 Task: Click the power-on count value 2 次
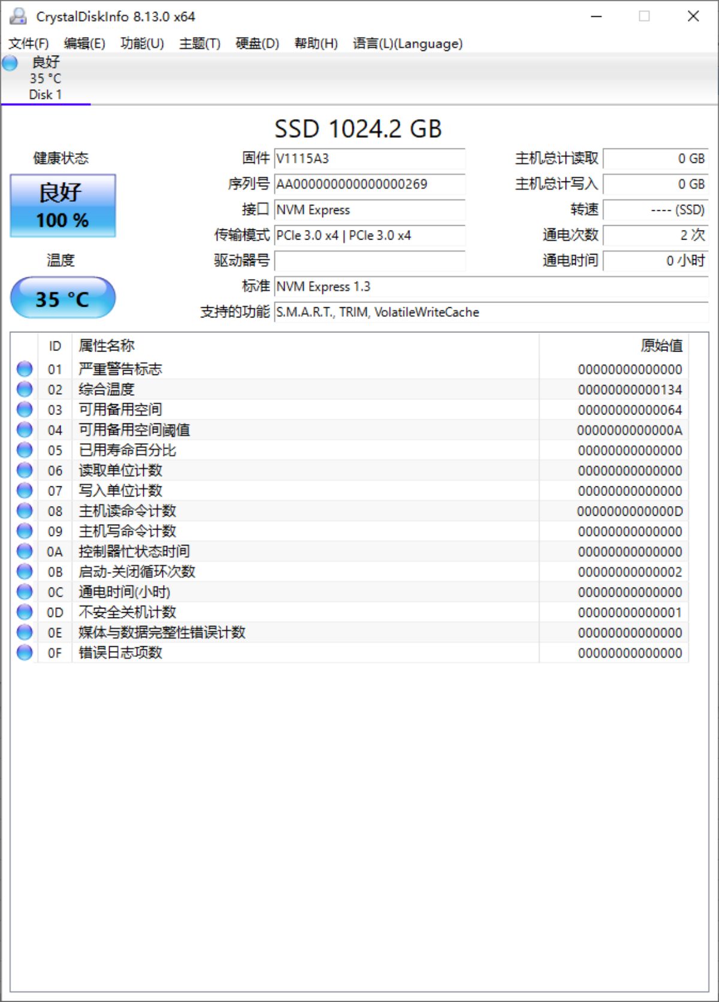[655, 235]
